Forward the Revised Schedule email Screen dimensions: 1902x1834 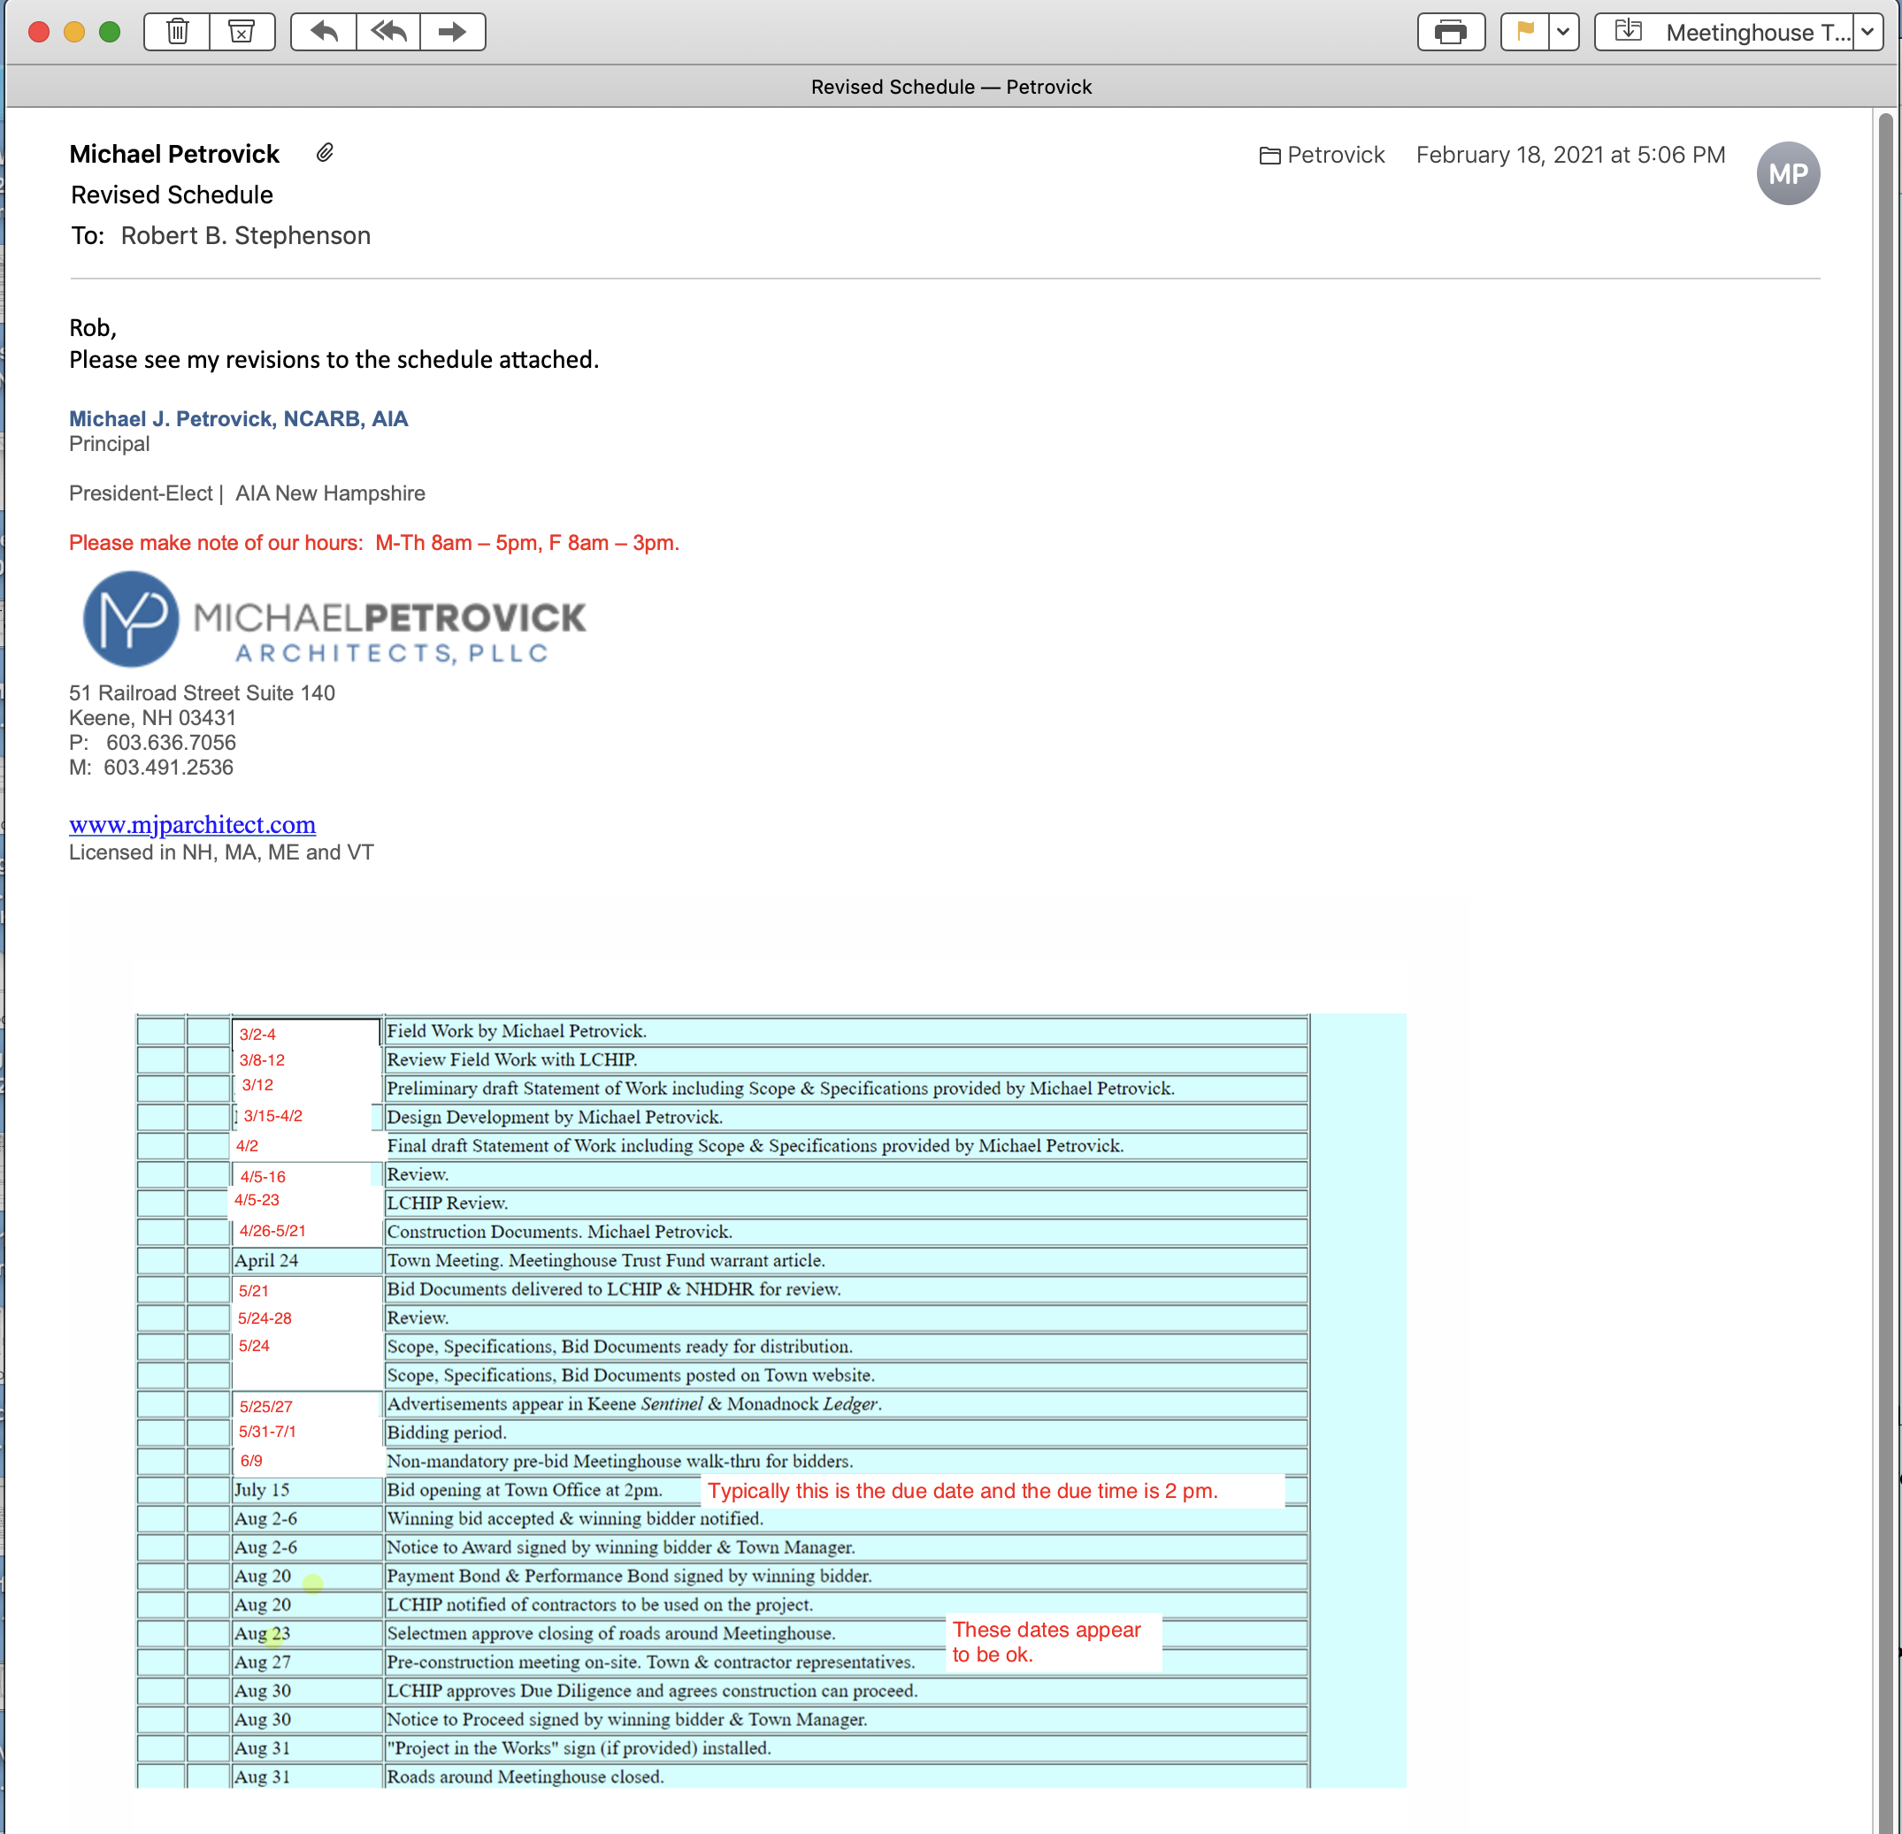[x=452, y=32]
